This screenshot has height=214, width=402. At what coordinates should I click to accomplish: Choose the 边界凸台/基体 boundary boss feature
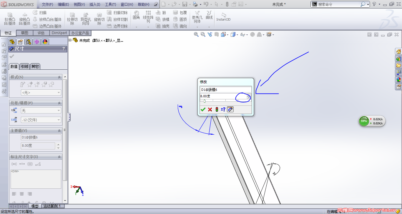(47, 26)
